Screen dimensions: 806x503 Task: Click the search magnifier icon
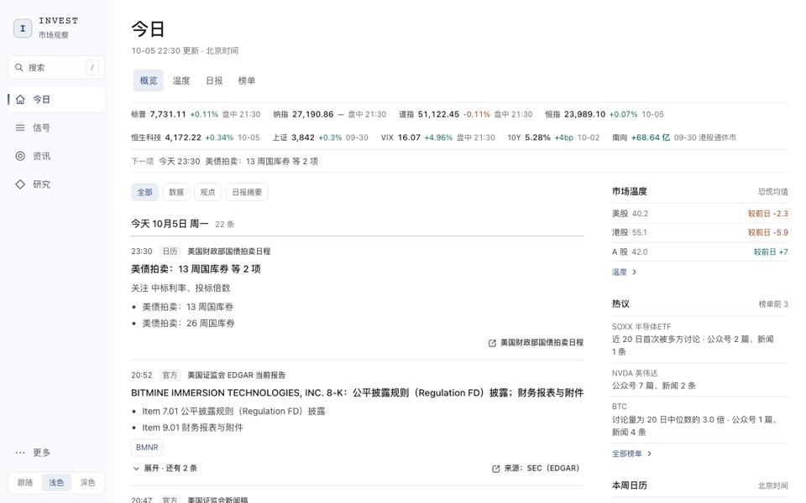coord(19,67)
